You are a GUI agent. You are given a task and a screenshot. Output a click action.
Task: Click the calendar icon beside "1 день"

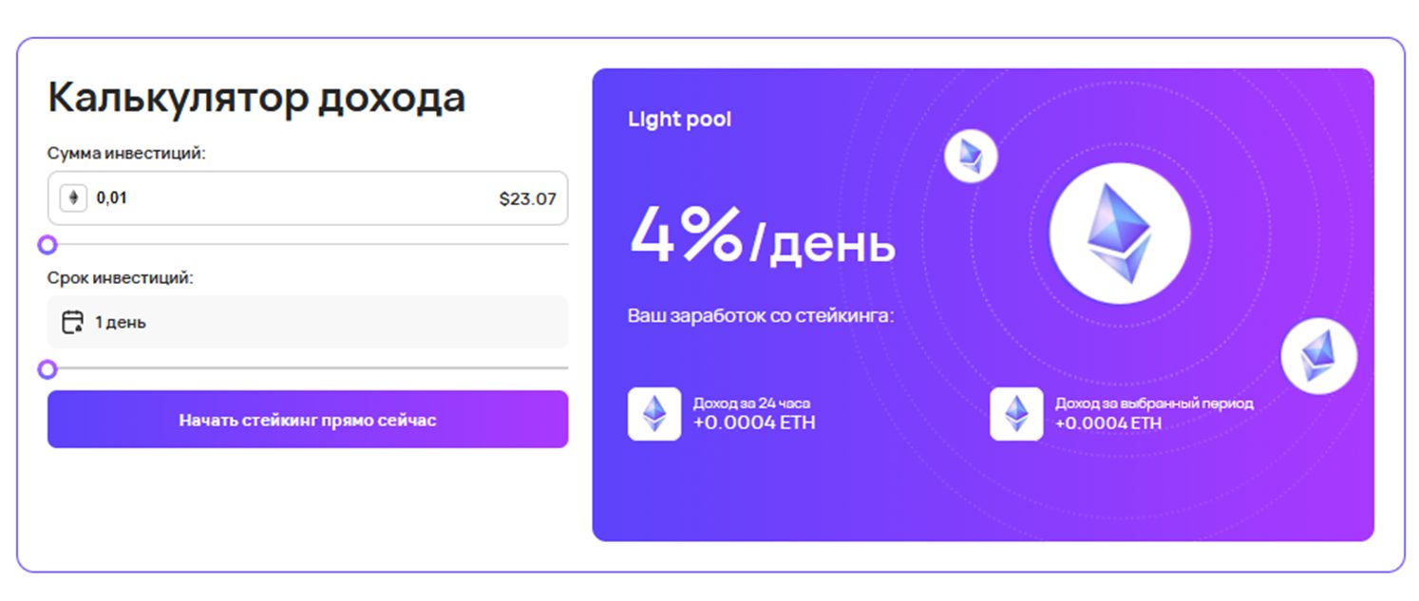pyautogui.click(x=72, y=323)
